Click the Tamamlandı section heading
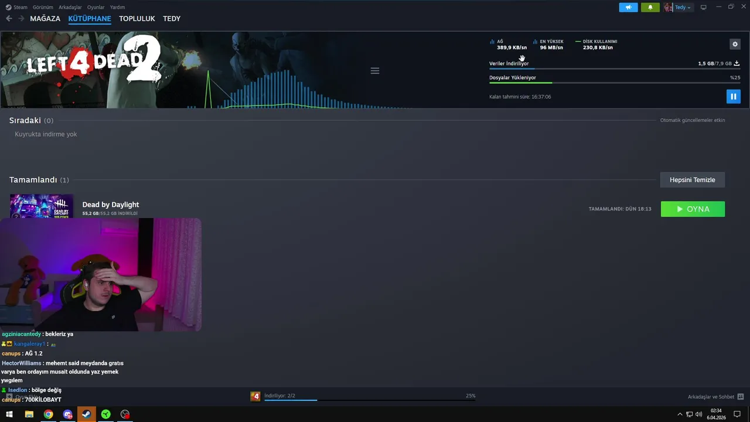The width and height of the screenshot is (750, 422). pyautogui.click(x=39, y=180)
